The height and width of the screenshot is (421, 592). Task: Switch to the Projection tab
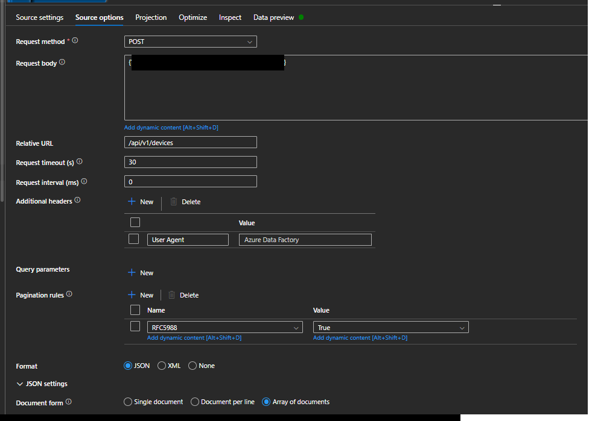tap(151, 17)
